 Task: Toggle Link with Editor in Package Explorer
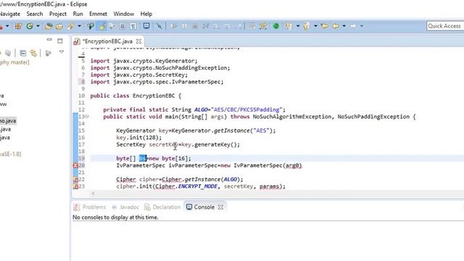[33, 53]
